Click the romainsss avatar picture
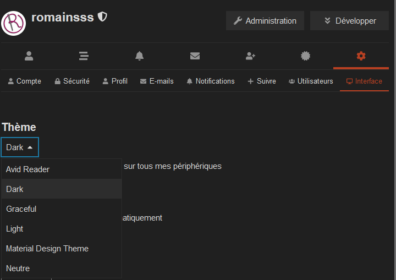This screenshot has width=396, height=280. 13,23
